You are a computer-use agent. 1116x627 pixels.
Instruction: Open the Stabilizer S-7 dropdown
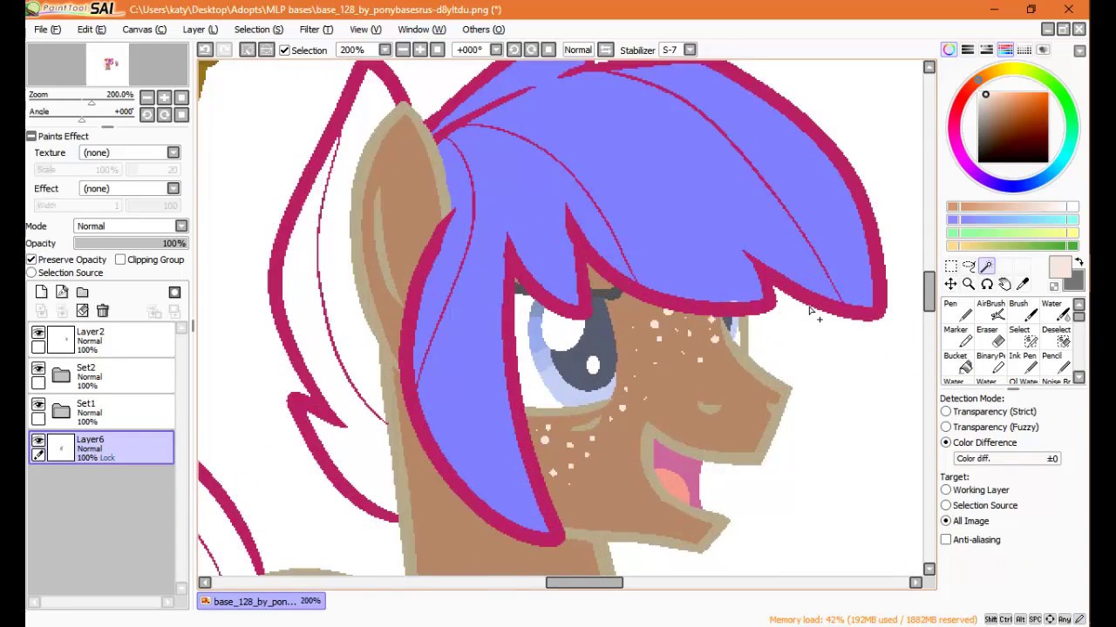690,50
